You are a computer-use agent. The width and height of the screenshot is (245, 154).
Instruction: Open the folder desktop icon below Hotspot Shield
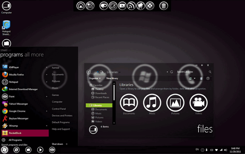[6, 43]
